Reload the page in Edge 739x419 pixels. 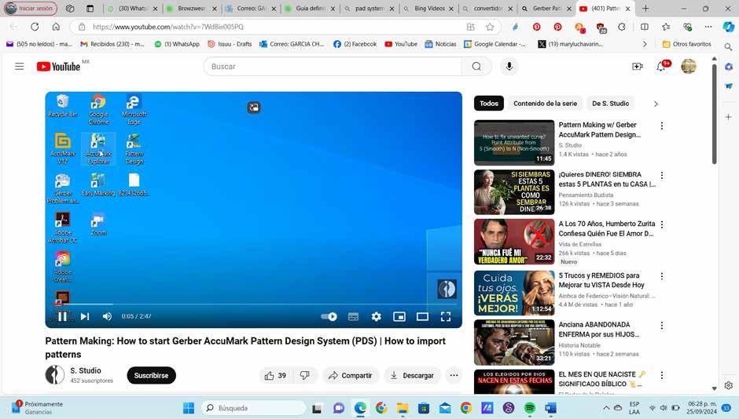(x=35, y=27)
